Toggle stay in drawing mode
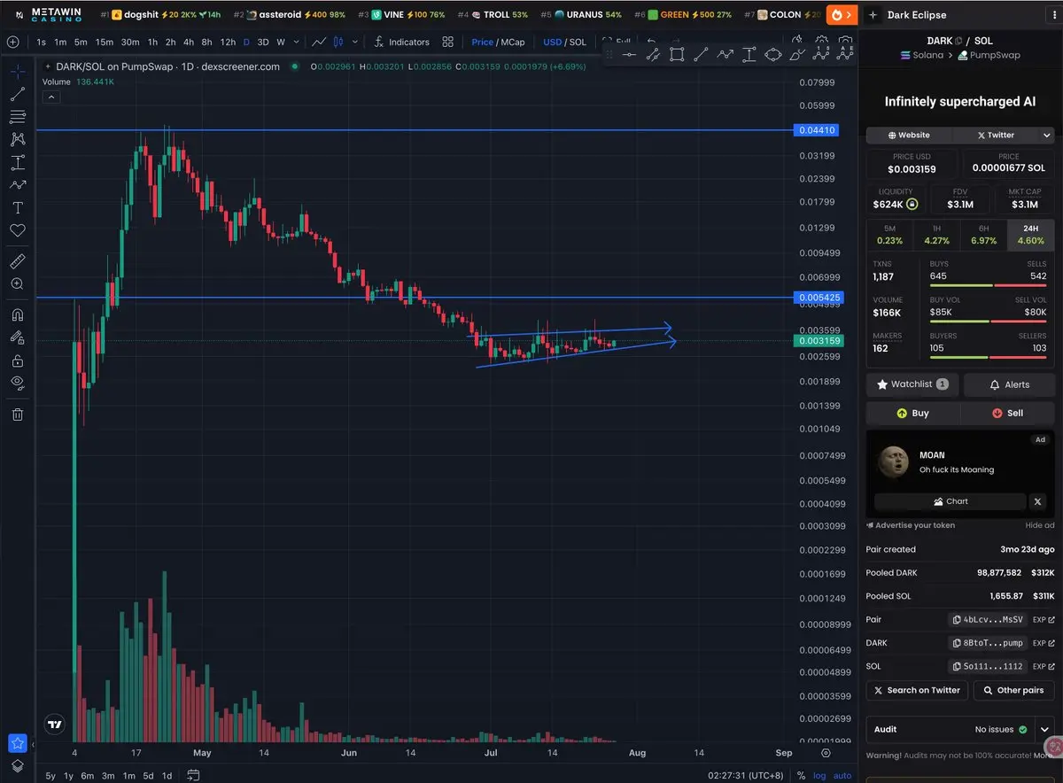Screen dimensions: 1063x783 tap(17, 337)
